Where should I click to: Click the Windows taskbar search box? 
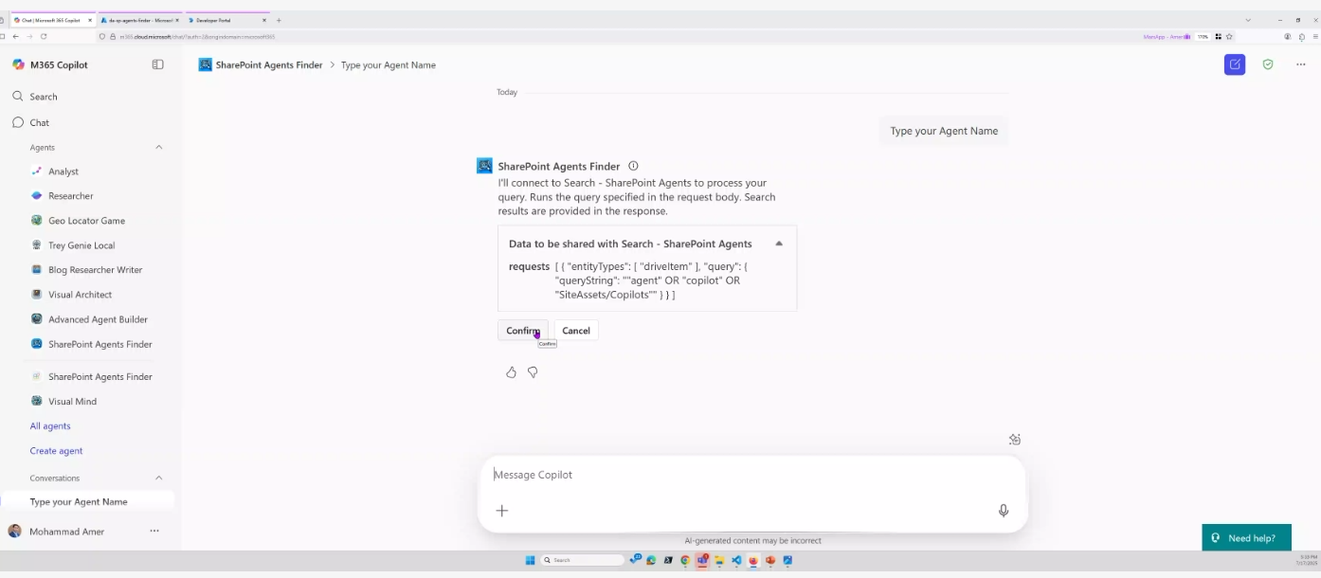pos(583,560)
